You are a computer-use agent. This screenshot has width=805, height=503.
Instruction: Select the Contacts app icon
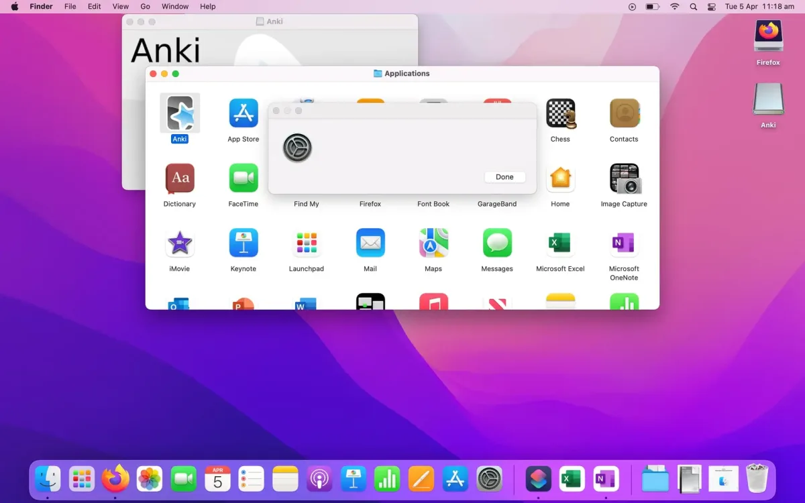(x=624, y=113)
